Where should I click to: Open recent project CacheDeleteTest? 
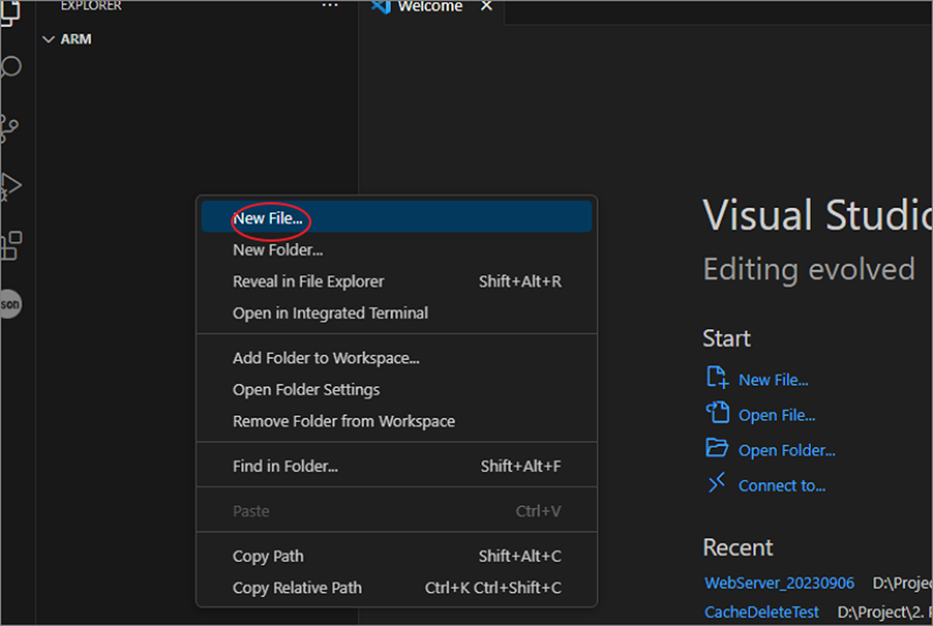click(761, 612)
